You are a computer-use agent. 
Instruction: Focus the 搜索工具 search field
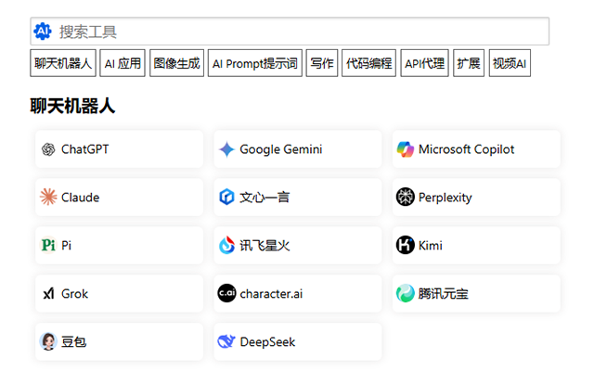tap(290, 32)
